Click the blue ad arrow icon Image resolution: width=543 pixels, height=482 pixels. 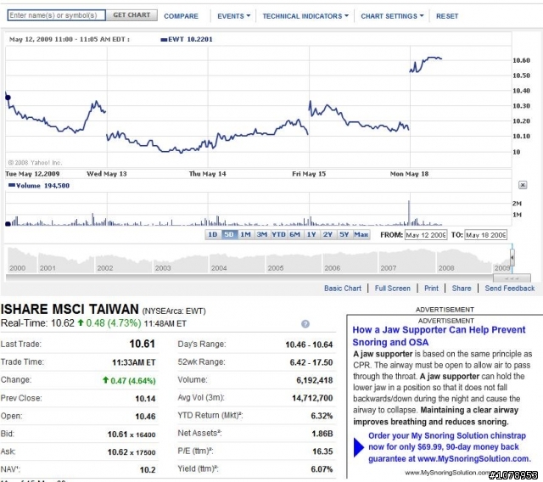[x=359, y=447]
